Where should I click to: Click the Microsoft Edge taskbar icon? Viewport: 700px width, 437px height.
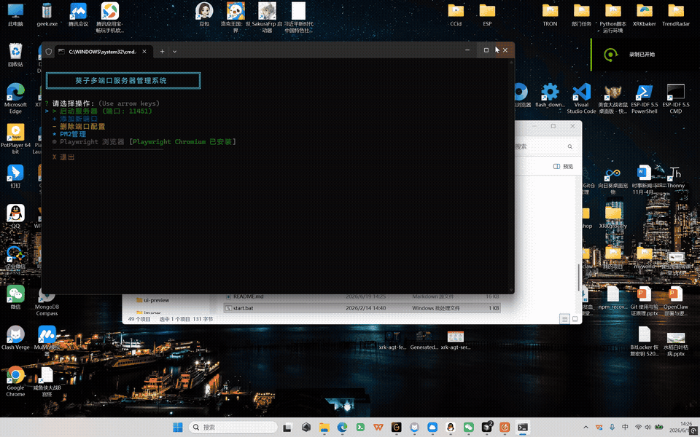[x=342, y=428]
